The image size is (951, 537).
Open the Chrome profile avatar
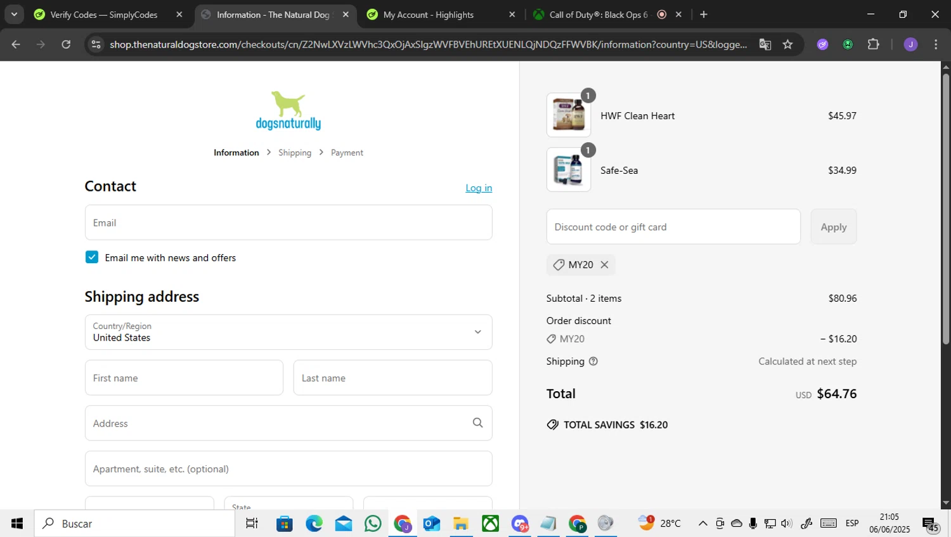click(910, 44)
